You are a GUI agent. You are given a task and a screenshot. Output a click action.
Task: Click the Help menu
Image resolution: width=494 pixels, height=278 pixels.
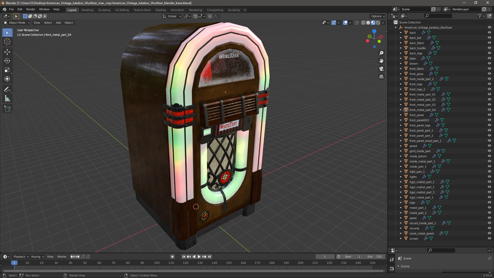pos(56,9)
